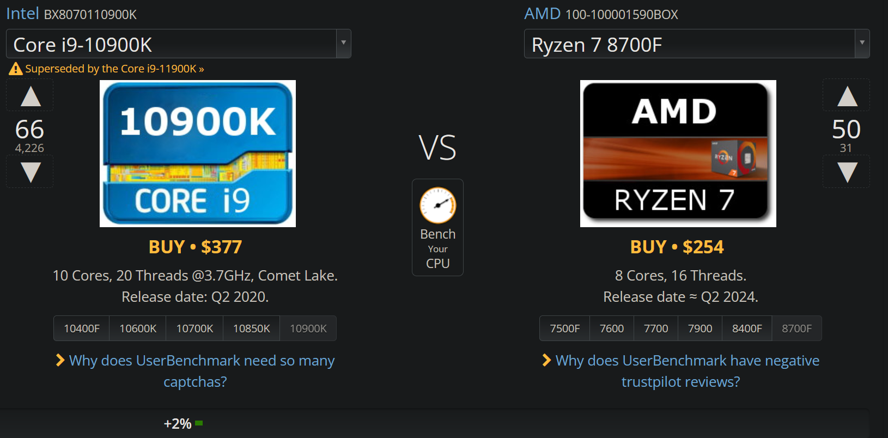Switch to the 7500F tab
The image size is (888, 438).
pos(565,328)
